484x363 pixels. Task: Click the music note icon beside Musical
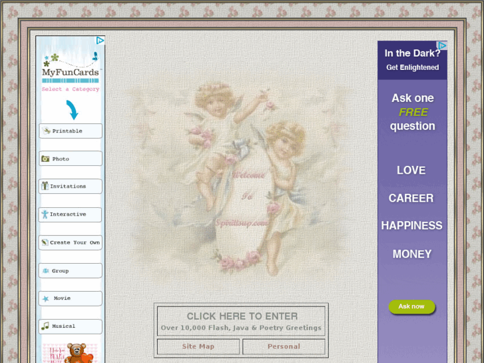point(45,326)
